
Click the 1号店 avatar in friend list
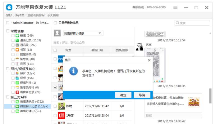point(62,116)
